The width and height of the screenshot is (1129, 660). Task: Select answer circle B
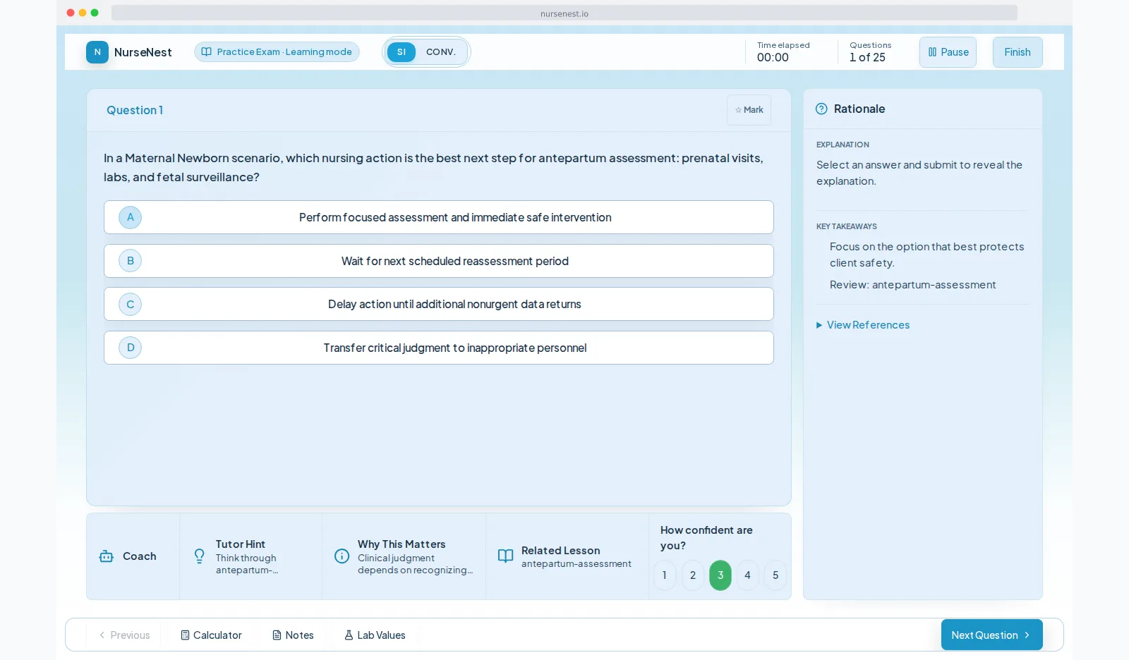point(131,261)
